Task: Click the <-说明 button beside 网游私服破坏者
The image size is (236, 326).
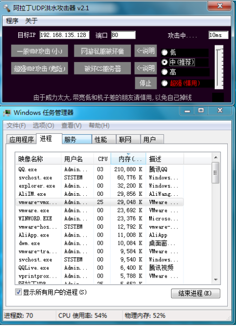Action: 146,51
